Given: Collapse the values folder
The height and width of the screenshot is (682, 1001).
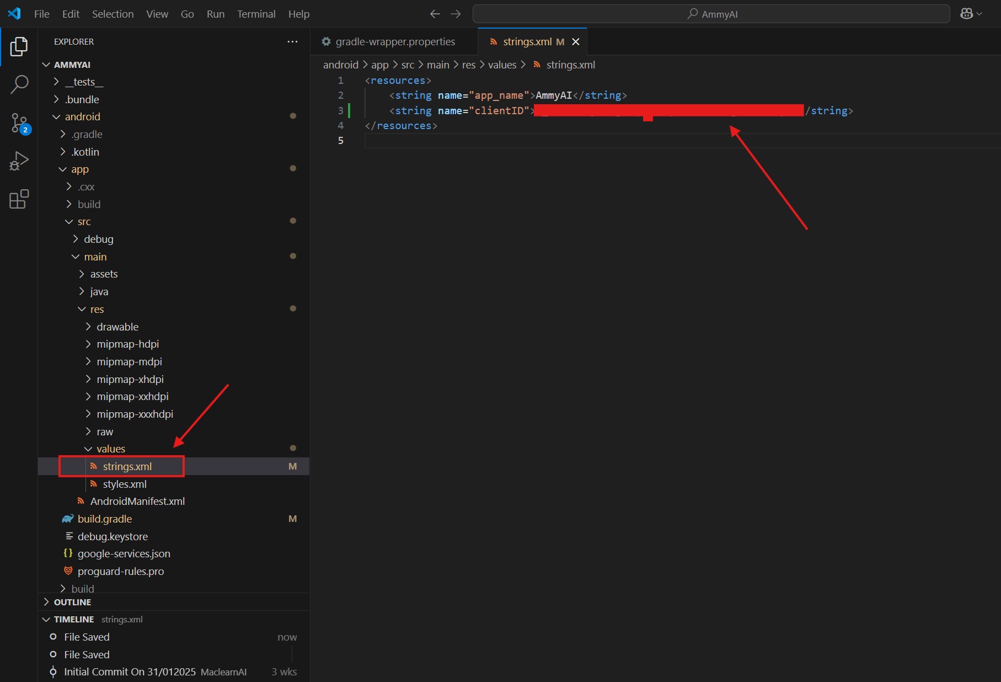Looking at the screenshot, I should click(x=110, y=449).
